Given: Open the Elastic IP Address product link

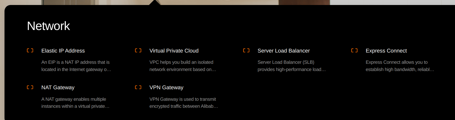Looking at the screenshot, I should (x=63, y=51).
